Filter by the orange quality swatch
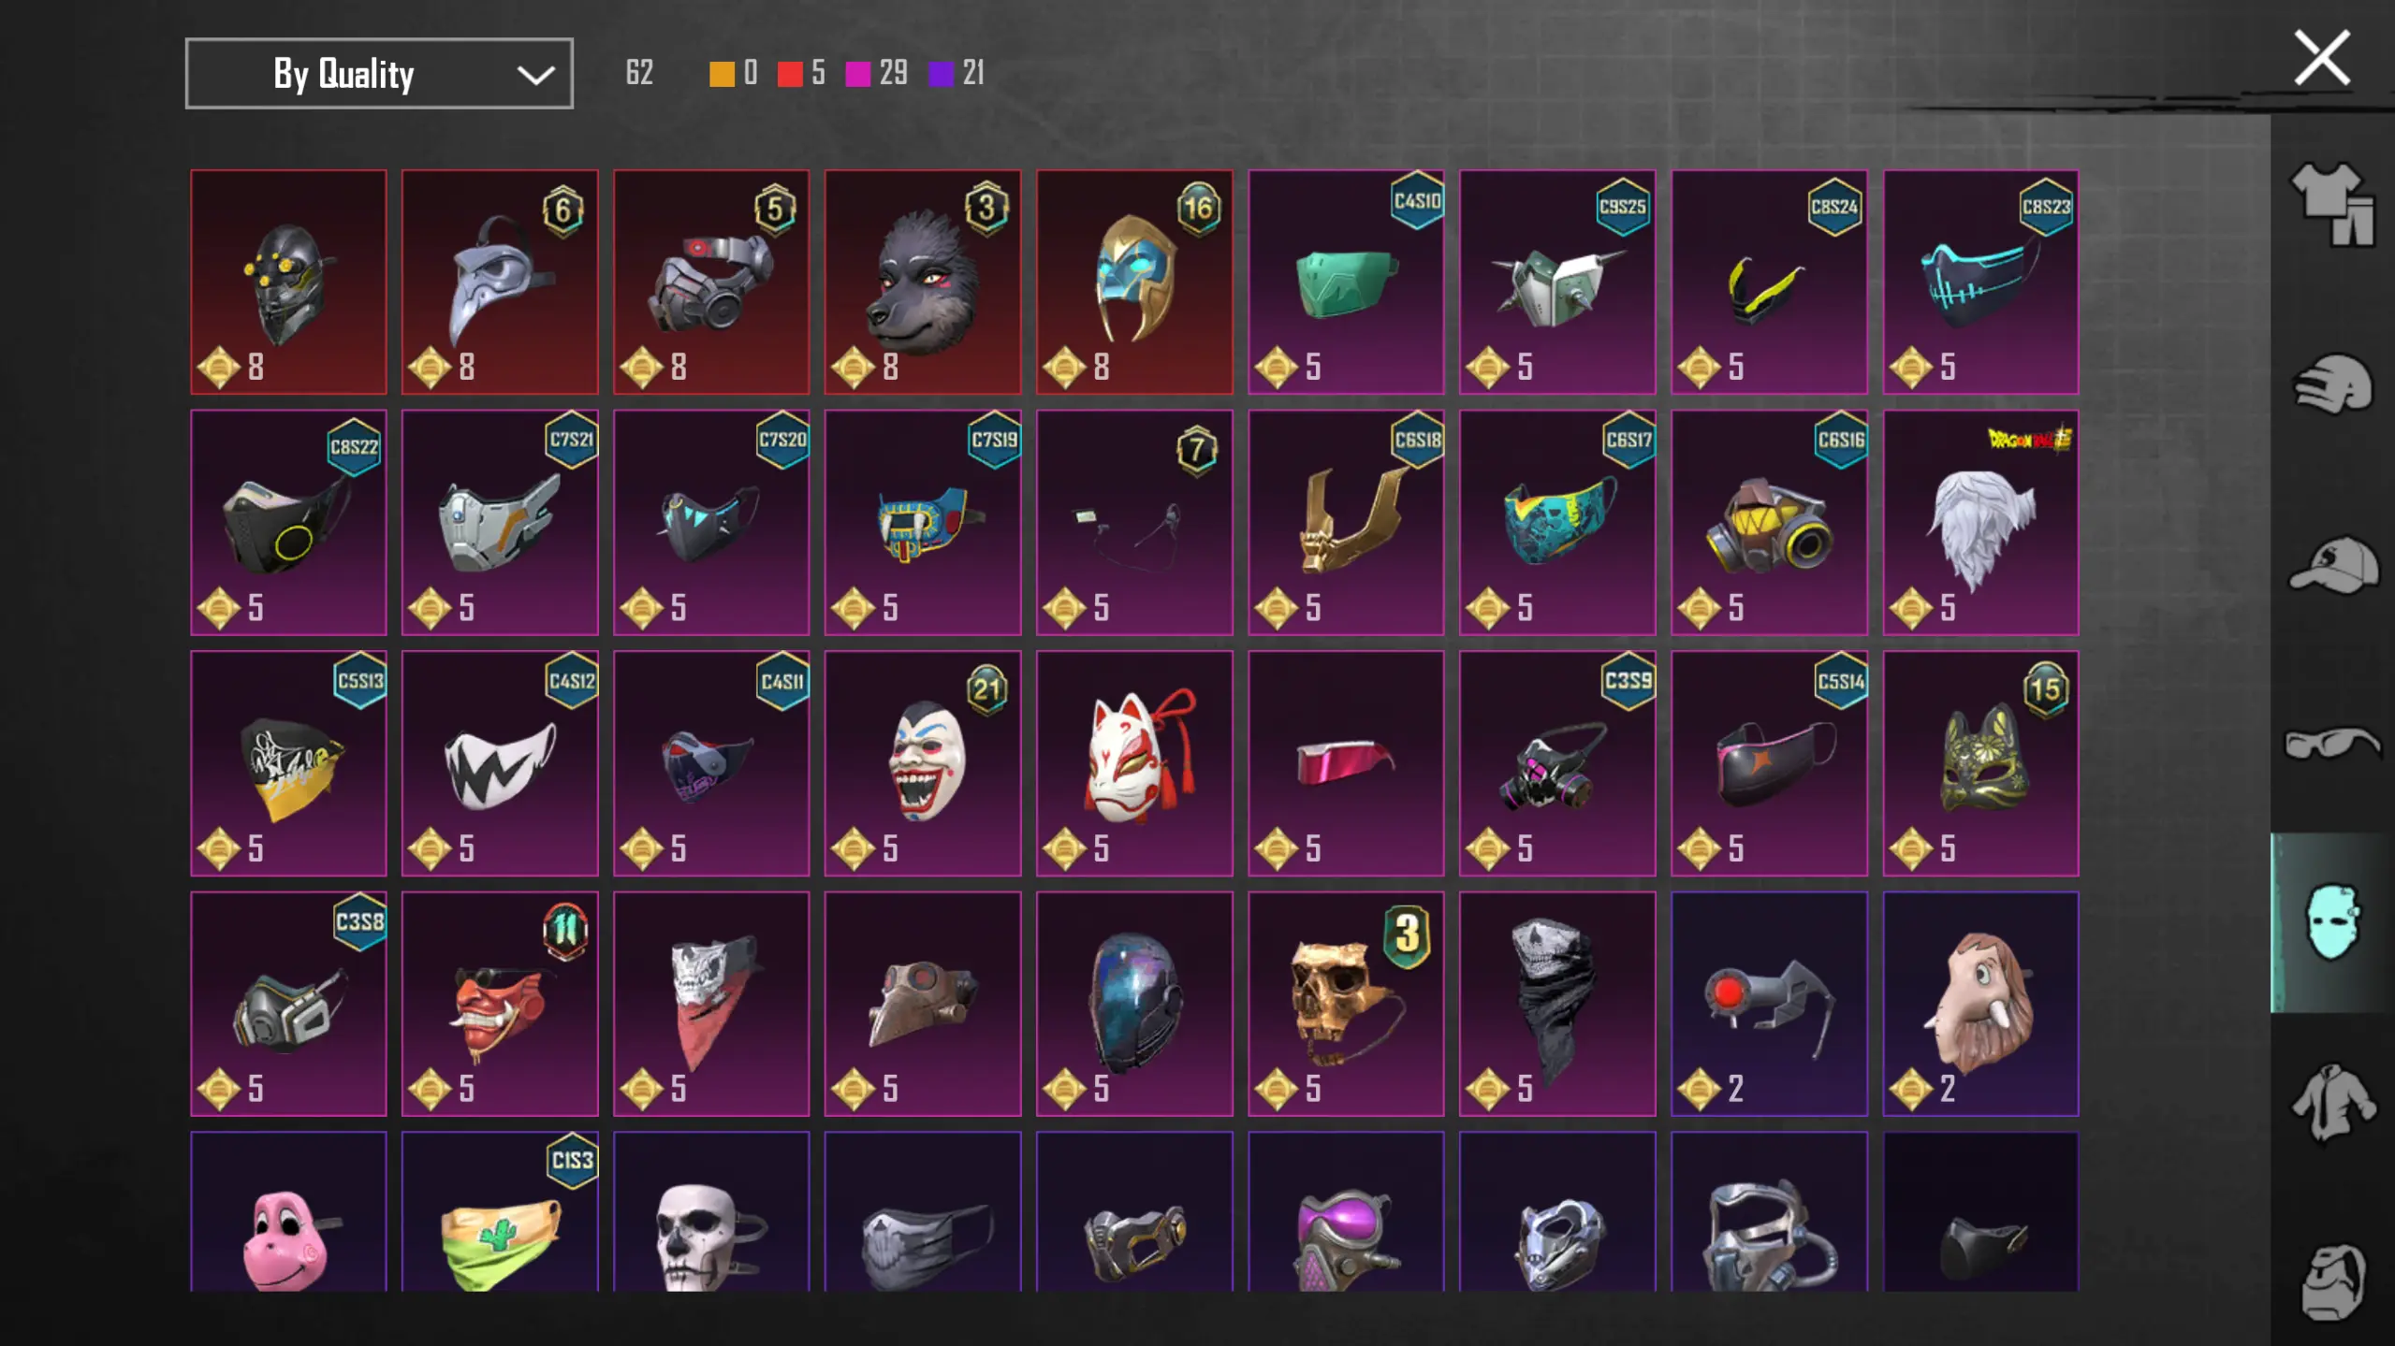Viewport: 2395px width, 1346px height. [x=722, y=74]
